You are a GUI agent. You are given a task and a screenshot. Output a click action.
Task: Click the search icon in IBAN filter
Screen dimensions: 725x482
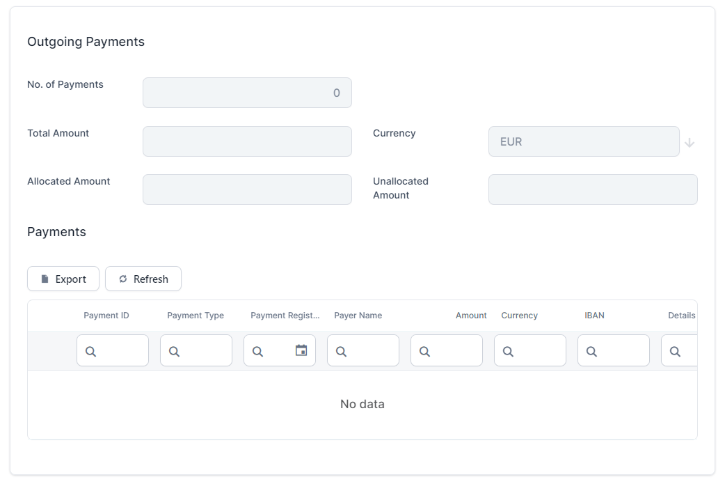(592, 351)
